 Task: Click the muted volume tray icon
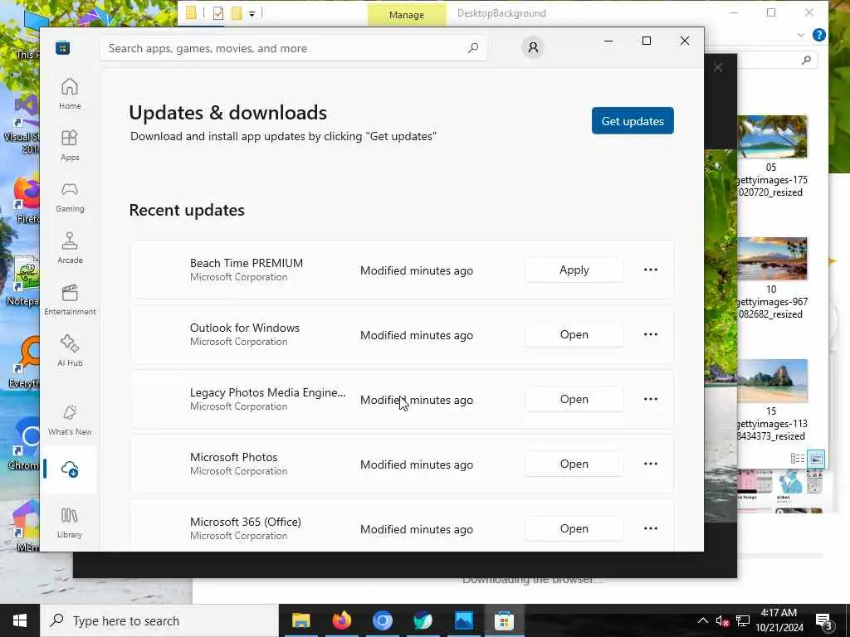click(x=722, y=620)
